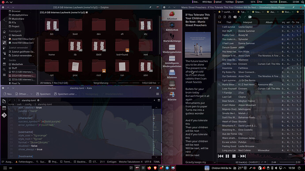Open the 'lost+found' folder in Dolphin
305x171 pixels.
[122, 48]
